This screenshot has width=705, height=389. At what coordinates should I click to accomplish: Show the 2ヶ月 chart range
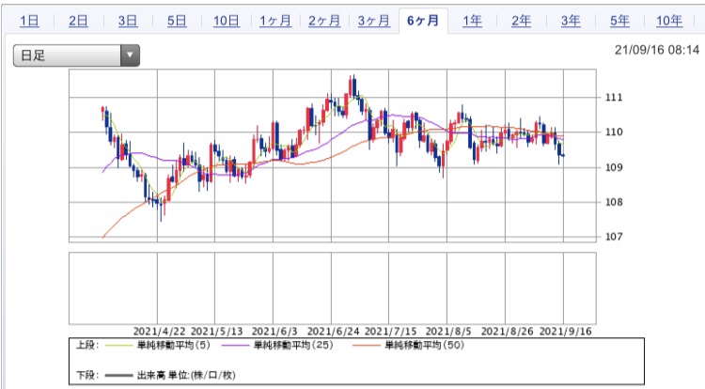324,21
